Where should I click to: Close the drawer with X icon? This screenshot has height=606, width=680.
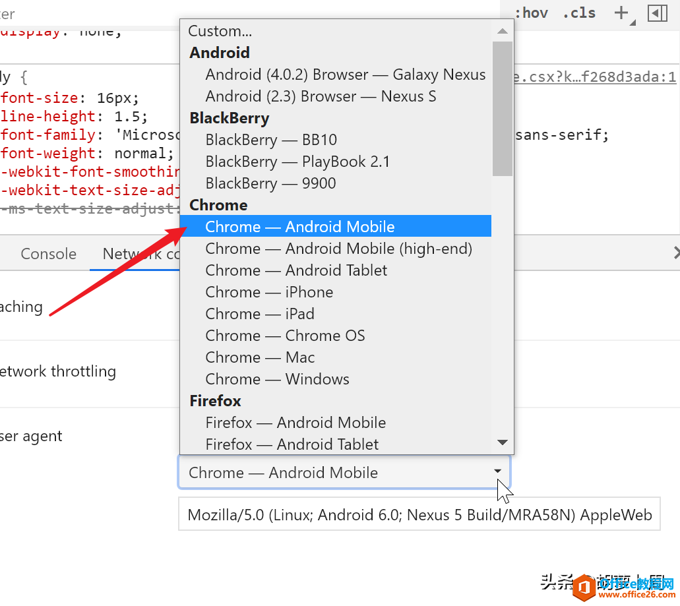pyautogui.click(x=677, y=253)
